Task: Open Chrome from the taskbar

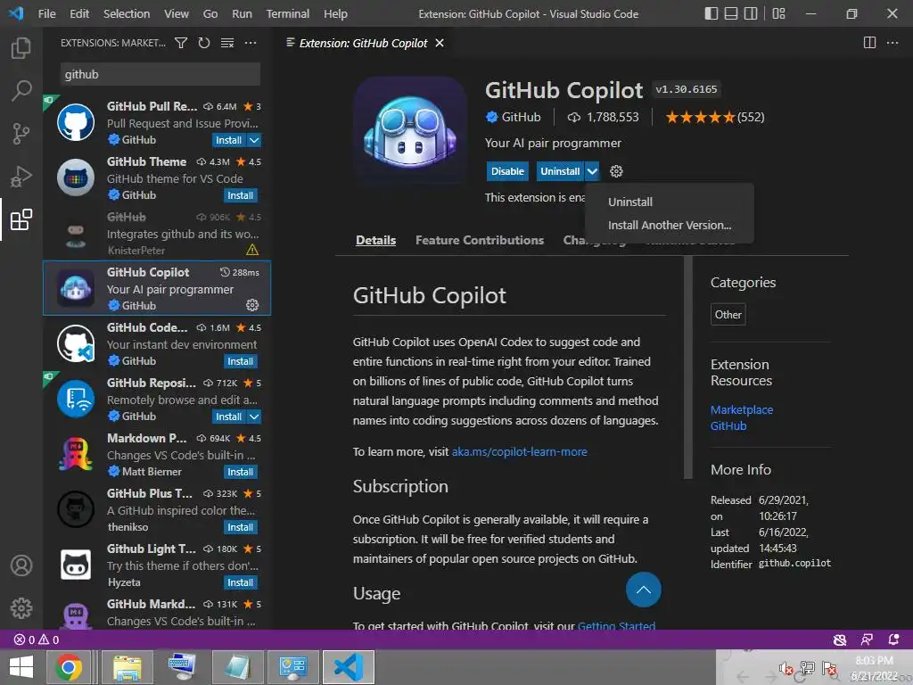Action: [x=69, y=667]
